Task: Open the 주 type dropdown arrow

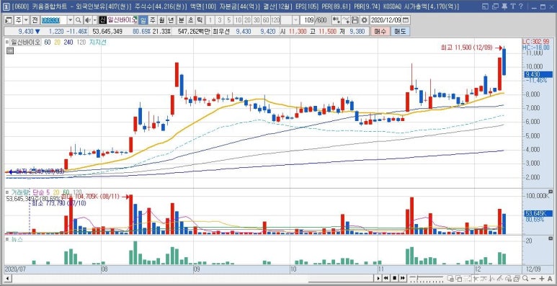Action: click(x=26, y=20)
